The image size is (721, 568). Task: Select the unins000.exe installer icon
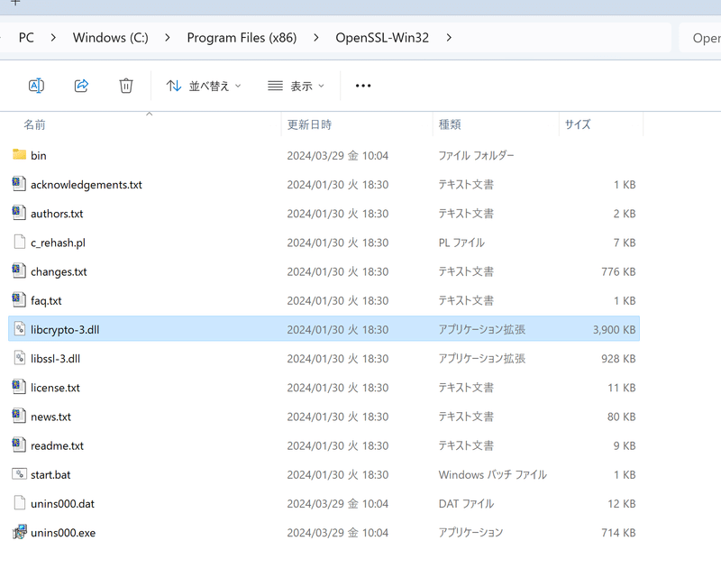coord(19,532)
